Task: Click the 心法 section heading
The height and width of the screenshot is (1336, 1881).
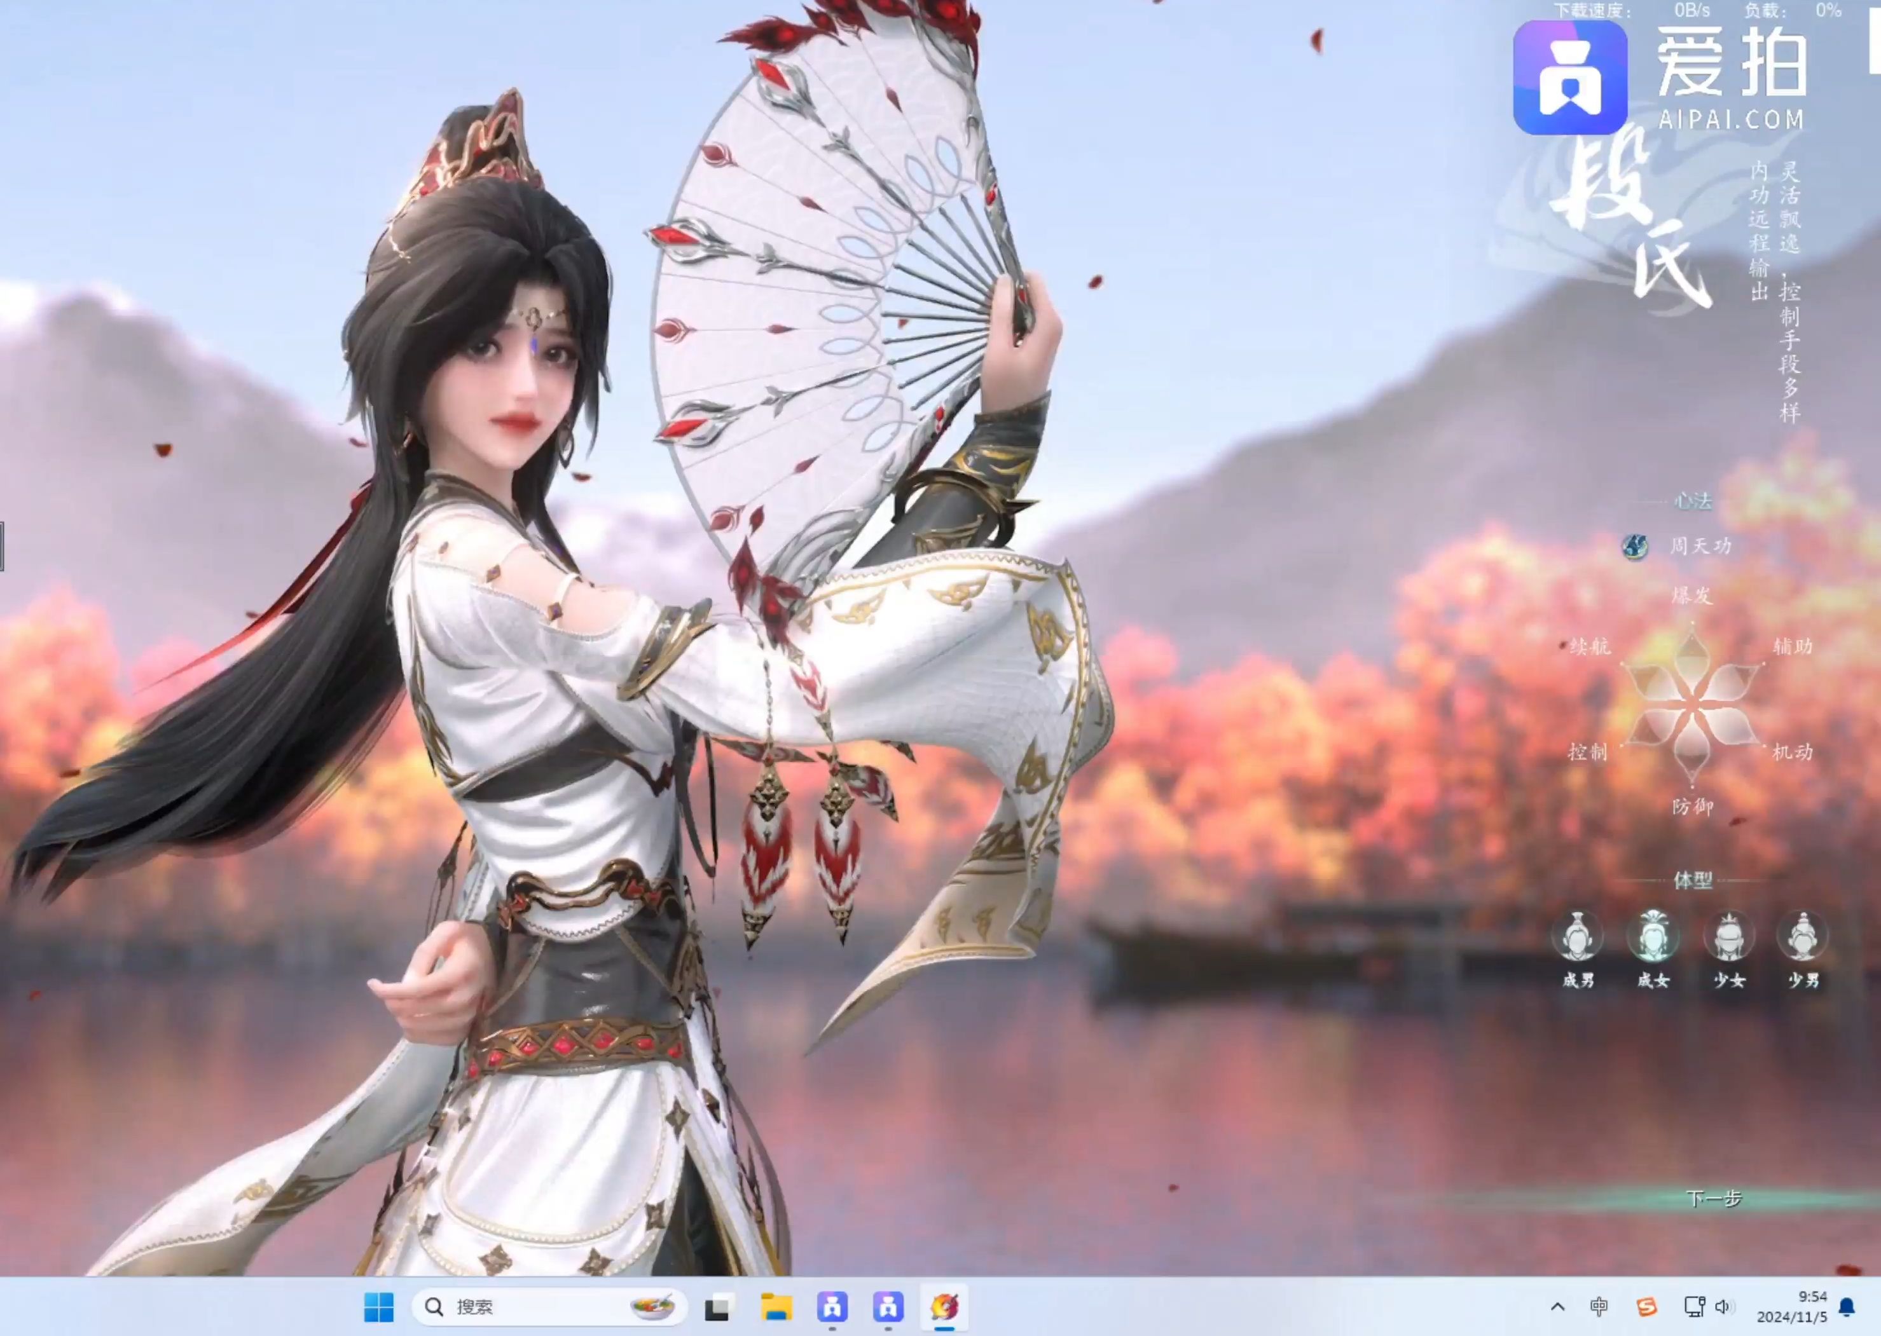Action: (x=1693, y=501)
